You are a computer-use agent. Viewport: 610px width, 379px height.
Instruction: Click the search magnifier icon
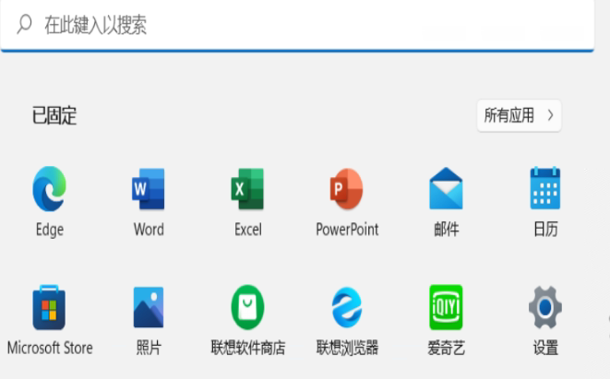click(24, 24)
